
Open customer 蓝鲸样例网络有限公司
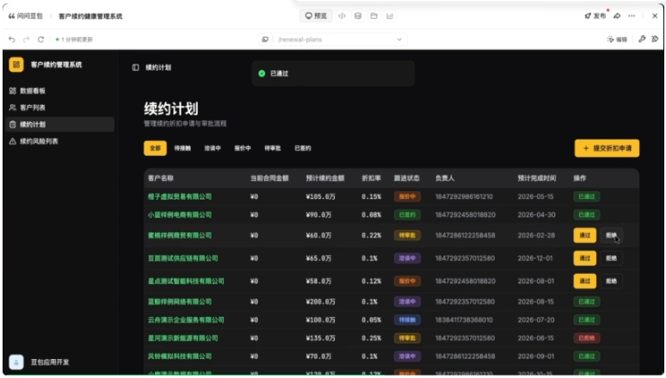[180, 302]
